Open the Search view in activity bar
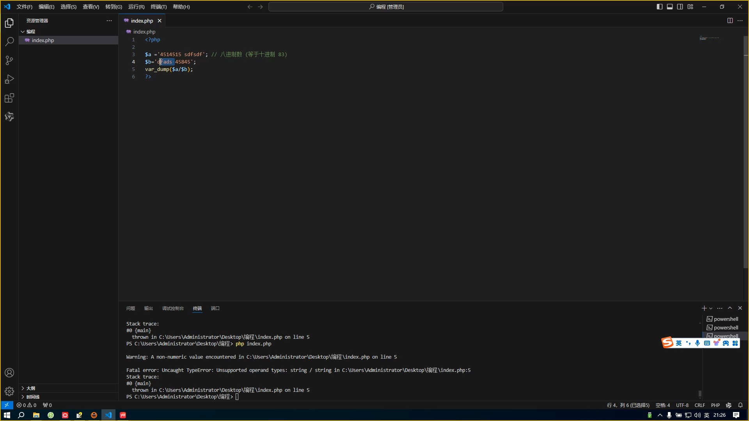The width and height of the screenshot is (749, 421). coord(9,42)
